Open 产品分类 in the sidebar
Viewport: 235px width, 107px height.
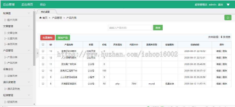[x=11, y=57]
